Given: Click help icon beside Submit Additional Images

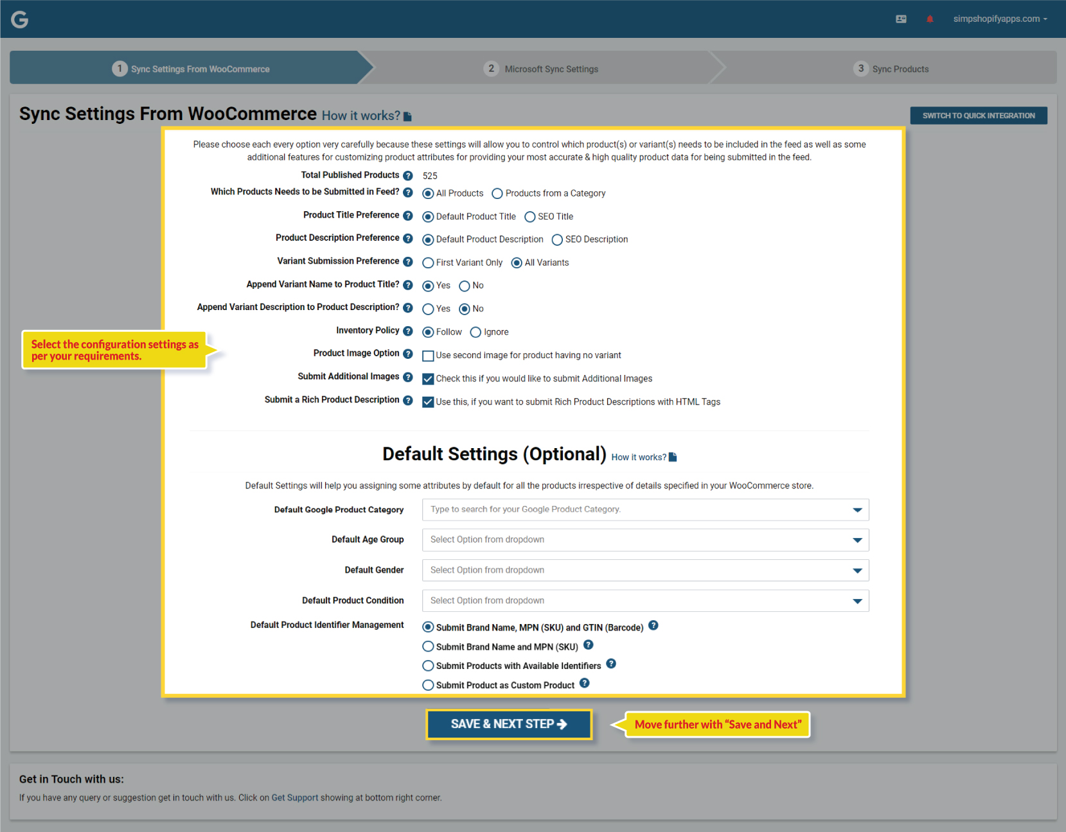Looking at the screenshot, I should (408, 377).
